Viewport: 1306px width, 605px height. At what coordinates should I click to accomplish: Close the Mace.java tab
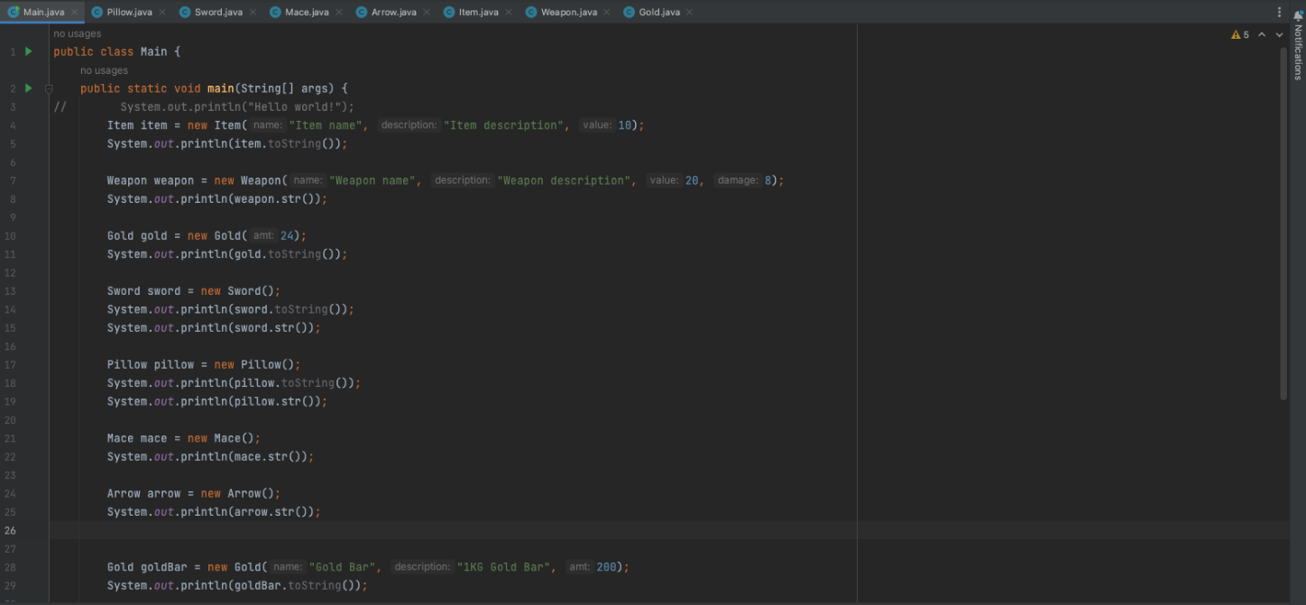[338, 12]
